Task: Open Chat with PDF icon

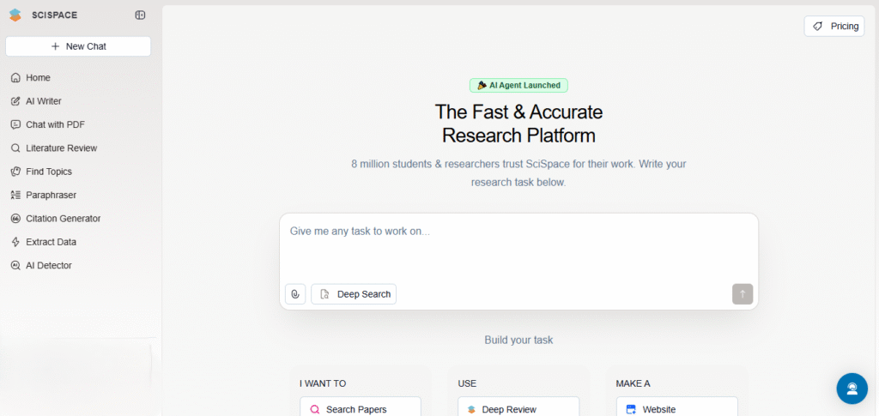Action: [x=15, y=125]
